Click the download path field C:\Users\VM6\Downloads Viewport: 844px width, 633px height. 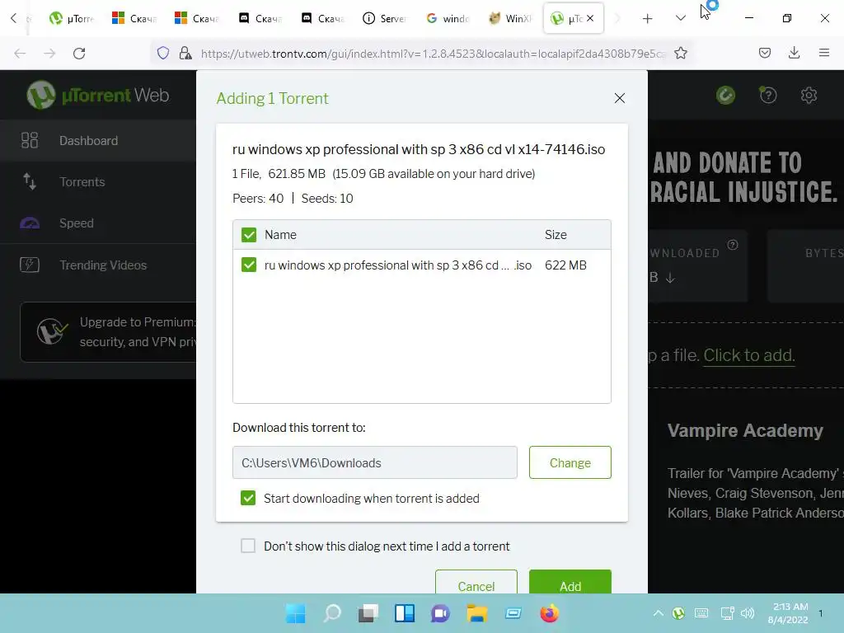[375, 462]
